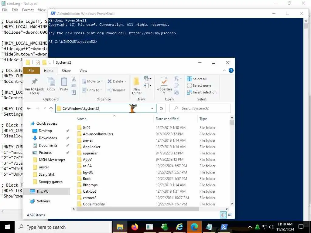
Task: Click Select all in ribbon
Action: 197,79
